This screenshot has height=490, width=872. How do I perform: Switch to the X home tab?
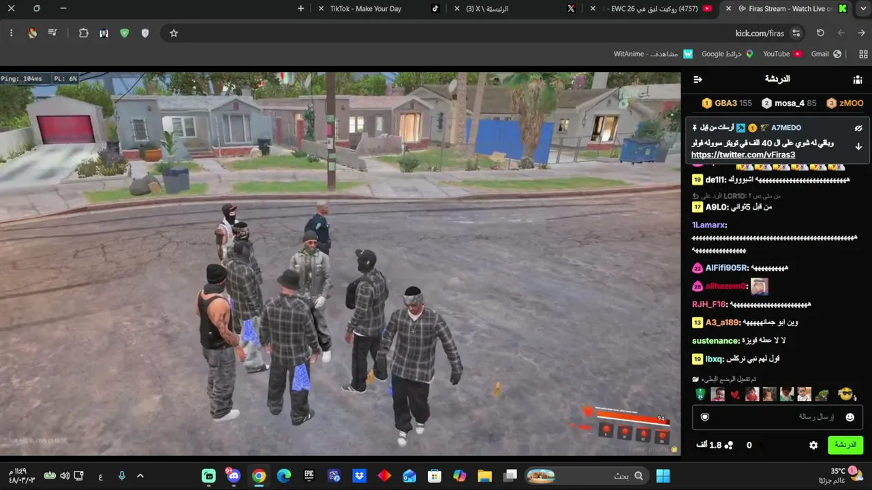click(x=514, y=9)
